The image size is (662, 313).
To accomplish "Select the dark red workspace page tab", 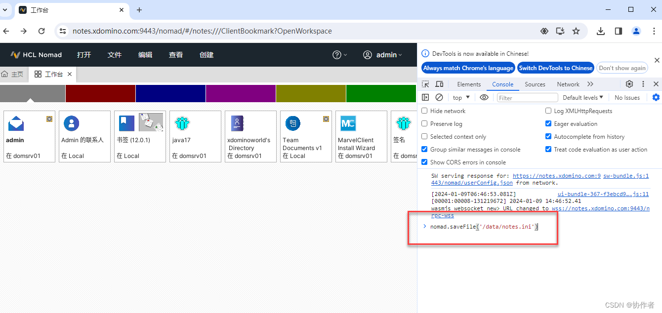I will coord(100,93).
